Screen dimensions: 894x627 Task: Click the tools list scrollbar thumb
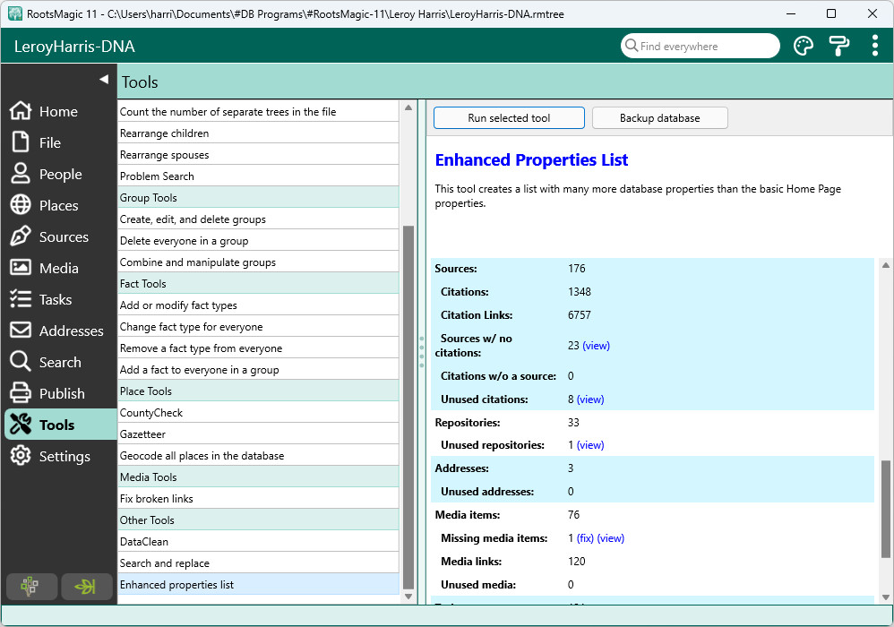(x=408, y=408)
